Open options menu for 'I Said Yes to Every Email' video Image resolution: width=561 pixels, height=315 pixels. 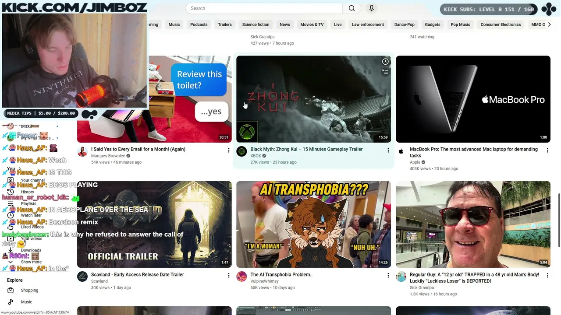(228, 150)
